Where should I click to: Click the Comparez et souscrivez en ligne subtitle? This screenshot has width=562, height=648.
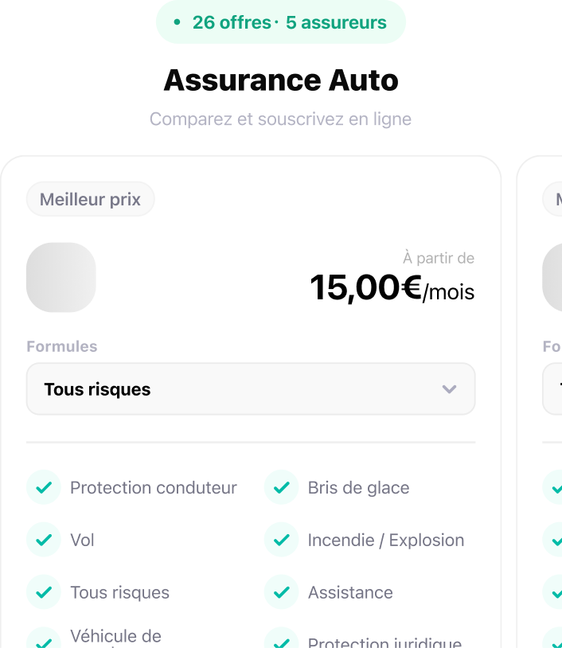coord(281,119)
